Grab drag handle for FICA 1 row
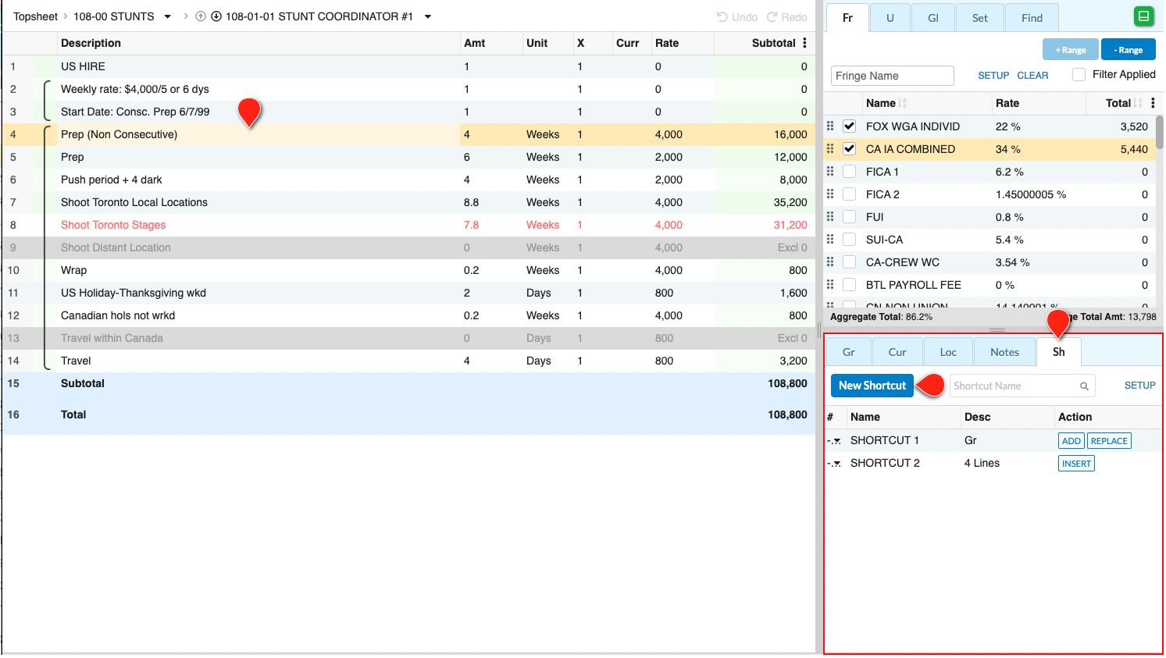 pos(830,171)
